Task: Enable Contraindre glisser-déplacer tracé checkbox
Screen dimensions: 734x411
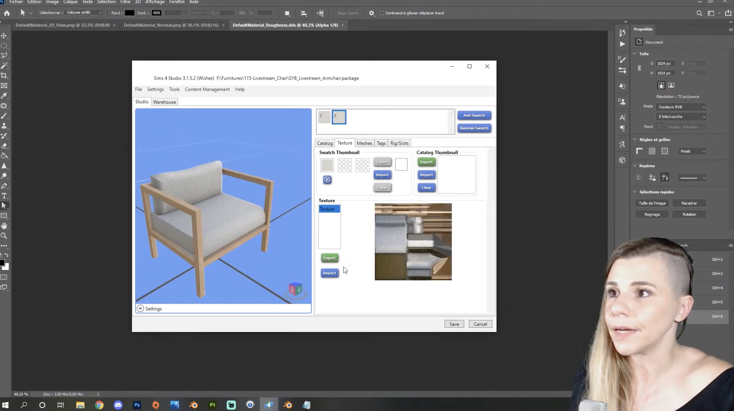Action: [x=382, y=13]
